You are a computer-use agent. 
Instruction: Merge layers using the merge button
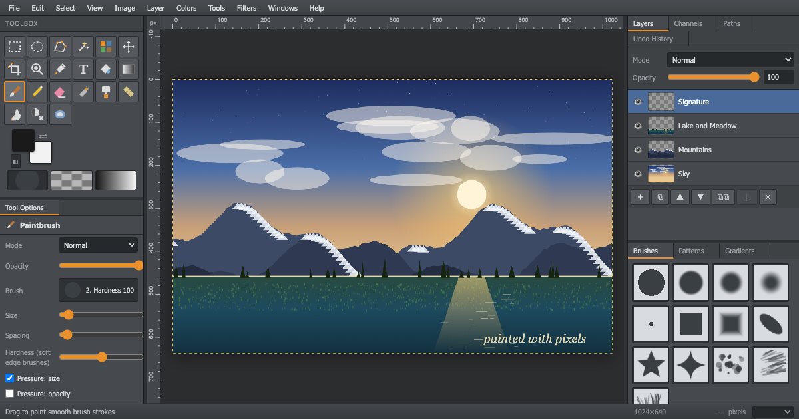(722, 197)
